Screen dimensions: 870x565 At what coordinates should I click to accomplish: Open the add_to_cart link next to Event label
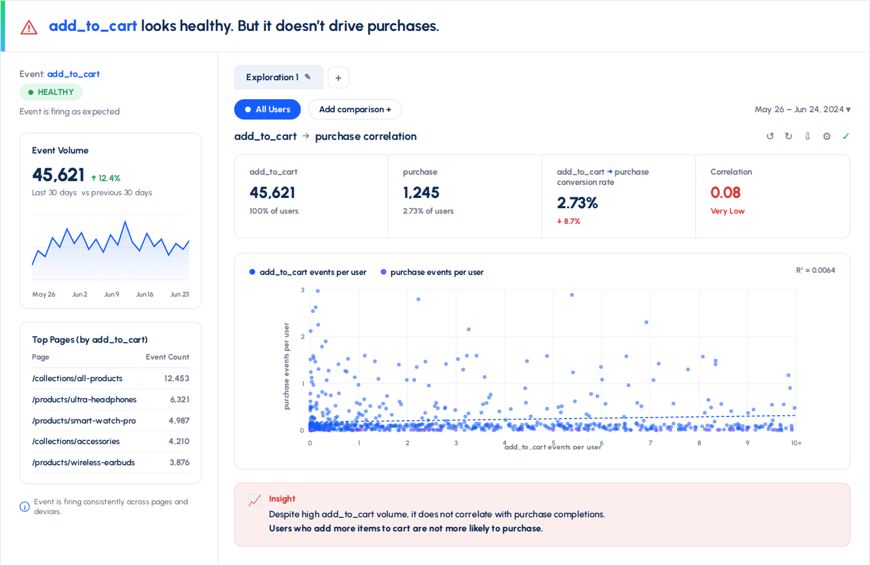pos(73,74)
